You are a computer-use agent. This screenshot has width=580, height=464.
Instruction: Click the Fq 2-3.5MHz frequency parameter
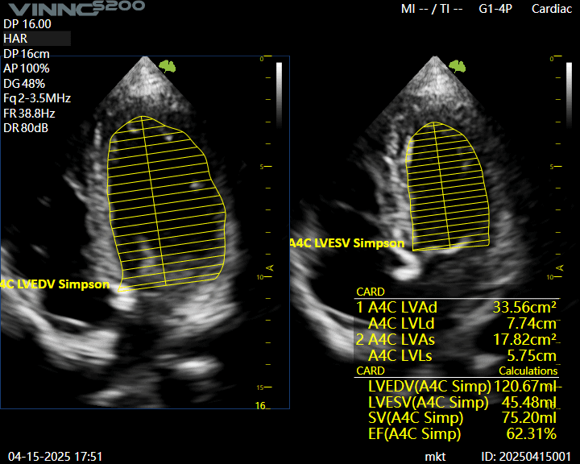pos(37,98)
